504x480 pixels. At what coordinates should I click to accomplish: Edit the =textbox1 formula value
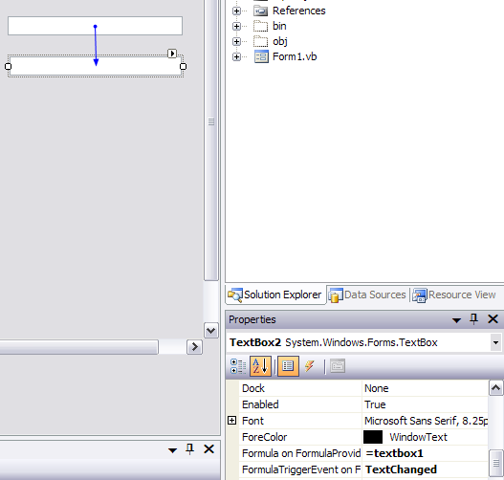point(394,453)
